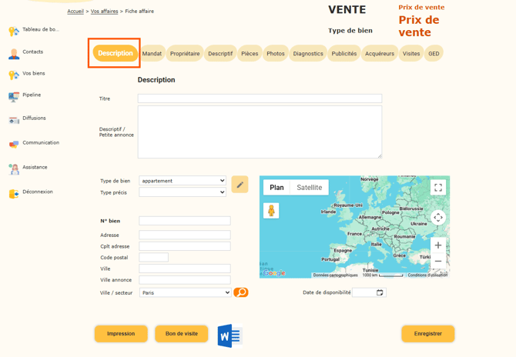Switch to the Acquéreurs tab

point(380,54)
